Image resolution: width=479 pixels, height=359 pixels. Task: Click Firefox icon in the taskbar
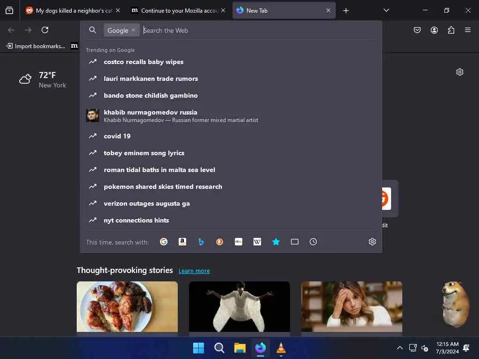(x=261, y=348)
